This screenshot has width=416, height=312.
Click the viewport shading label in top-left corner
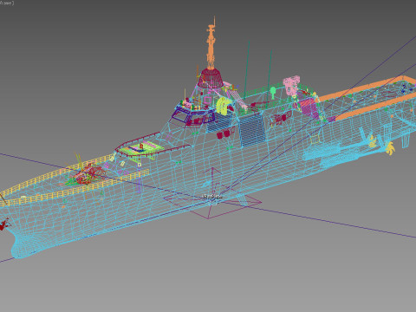pos(6,3)
